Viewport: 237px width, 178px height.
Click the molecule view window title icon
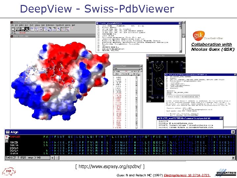coord(12,36)
